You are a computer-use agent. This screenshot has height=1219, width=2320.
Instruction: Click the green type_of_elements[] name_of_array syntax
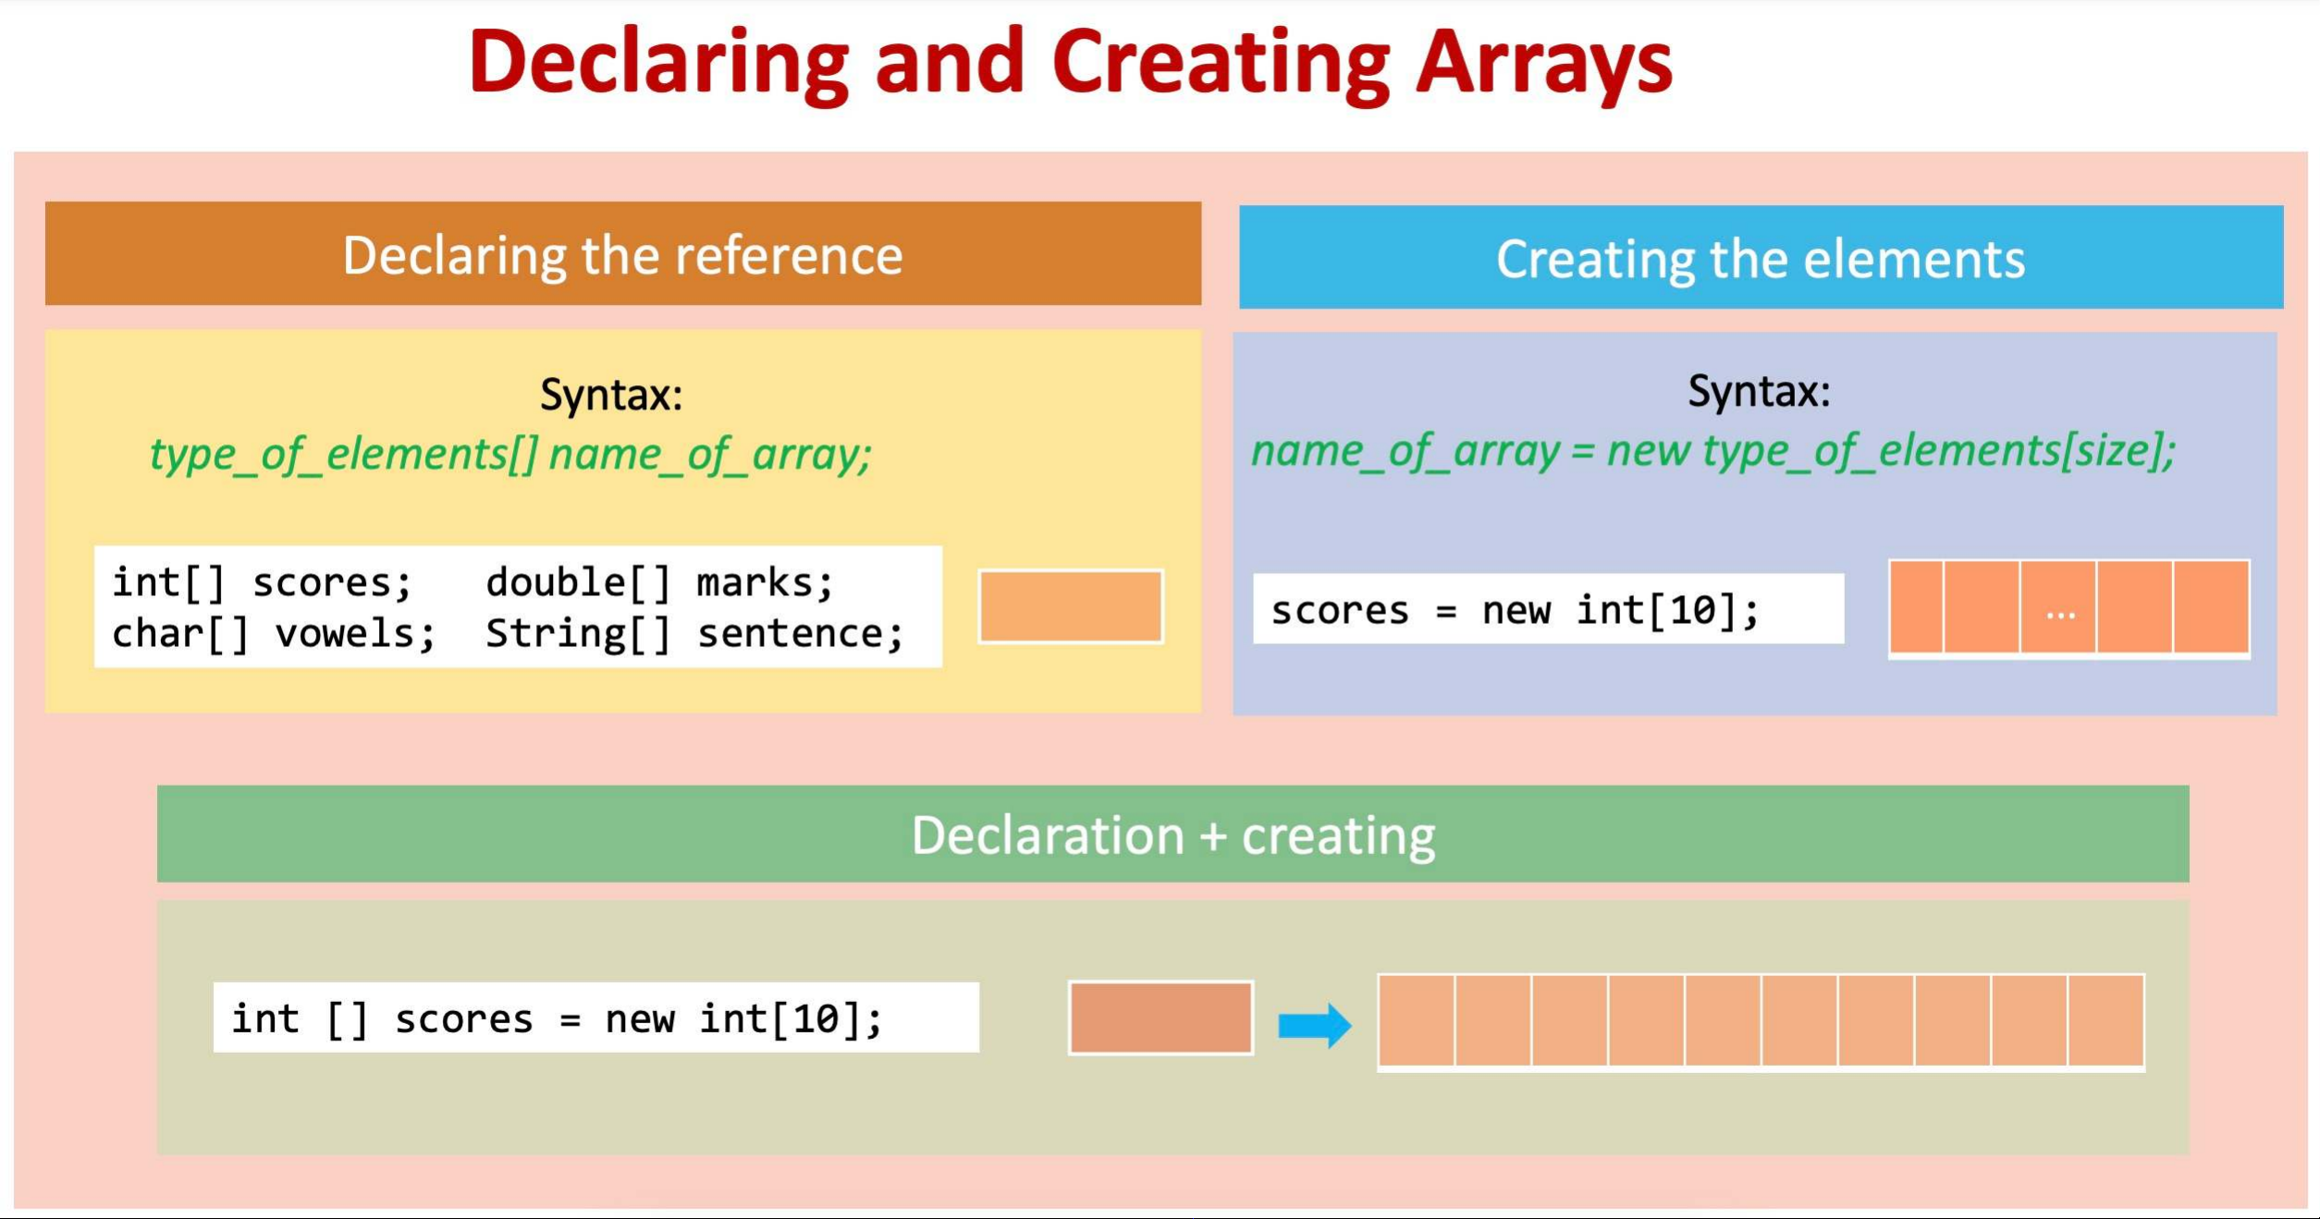click(x=510, y=454)
